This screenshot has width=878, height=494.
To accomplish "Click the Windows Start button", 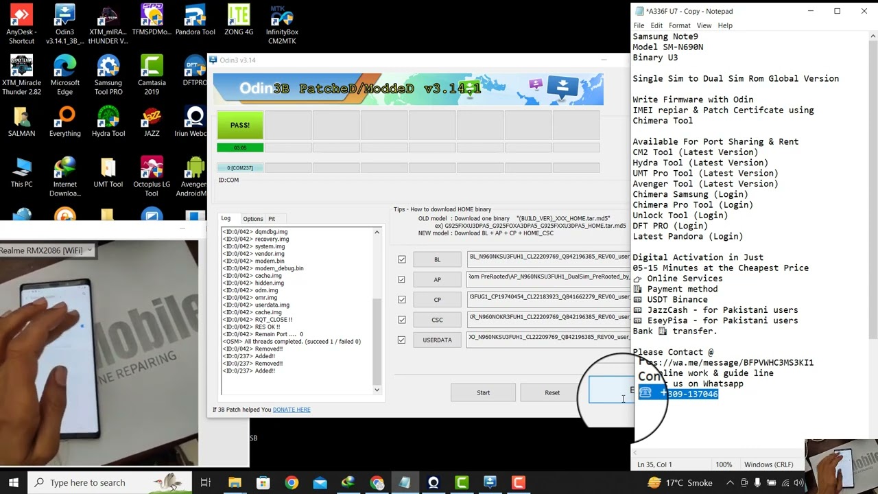I will tap(14, 482).
